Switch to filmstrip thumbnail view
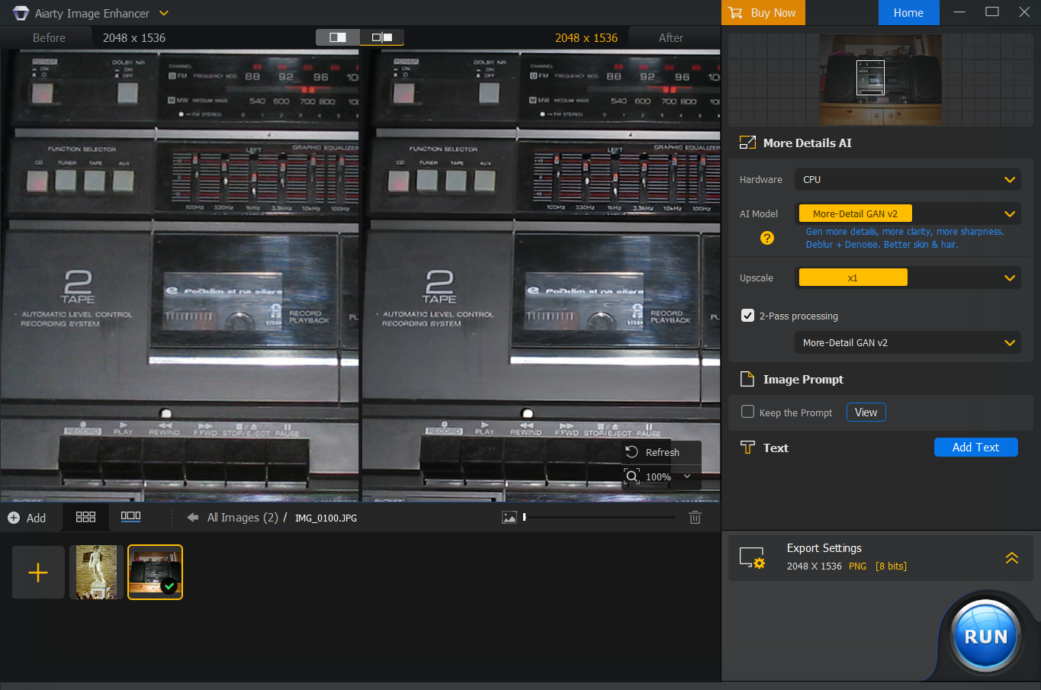Viewport: 1041px width, 690px height. tap(130, 517)
